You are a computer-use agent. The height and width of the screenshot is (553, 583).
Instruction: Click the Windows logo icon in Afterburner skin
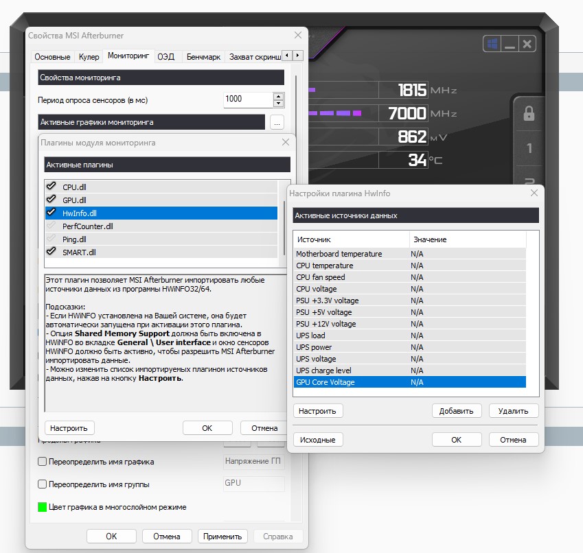tap(492, 44)
